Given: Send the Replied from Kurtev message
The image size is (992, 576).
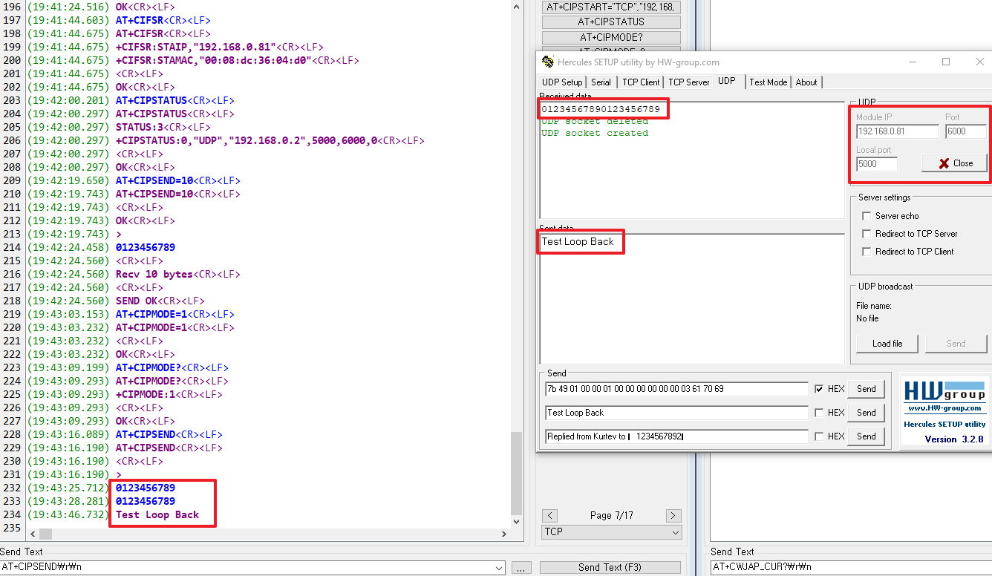Looking at the screenshot, I should click(x=867, y=436).
